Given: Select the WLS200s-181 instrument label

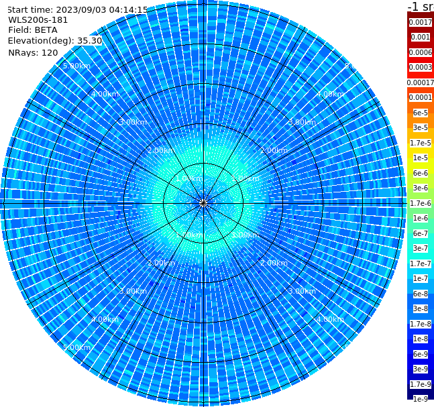Looking at the screenshot, I should click(38, 20).
